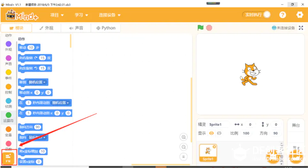The height and width of the screenshot is (168, 308).
Task: Switch to the 模块 tab
Action: [x=16, y=28]
